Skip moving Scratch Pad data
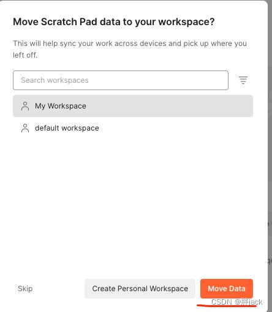 click(25, 289)
